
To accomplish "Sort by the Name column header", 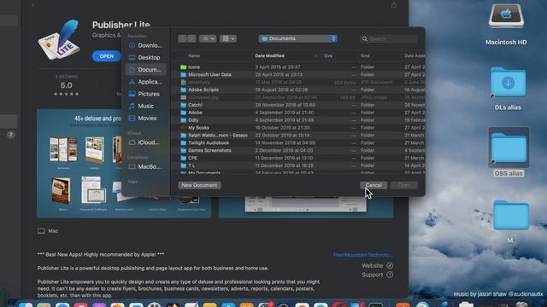I will tap(194, 55).
